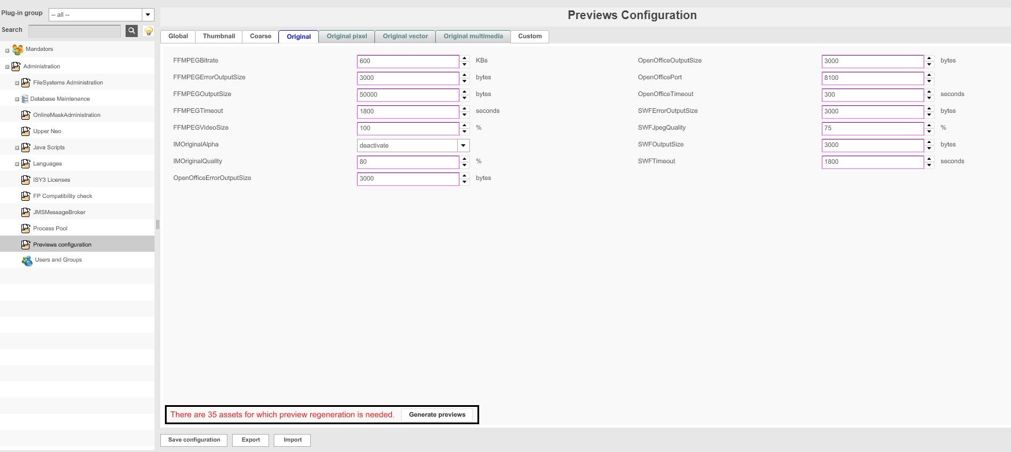Click the lightbulb hint icon
Image resolution: width=1011 pixels, height=452 pixels.
pos(149,31)
